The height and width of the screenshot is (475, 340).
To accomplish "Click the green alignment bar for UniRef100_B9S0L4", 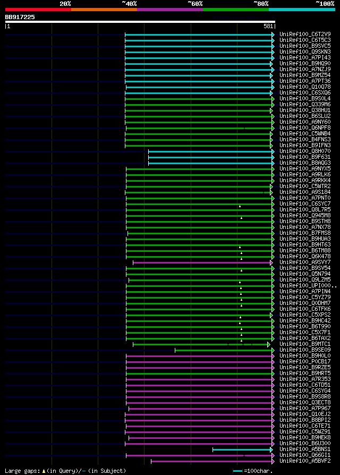I will pos(200,99).
